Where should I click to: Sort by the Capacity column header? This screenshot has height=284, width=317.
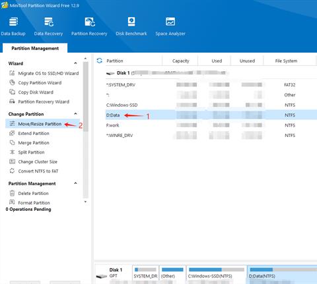pyautogui.click(x=180, y=61)
